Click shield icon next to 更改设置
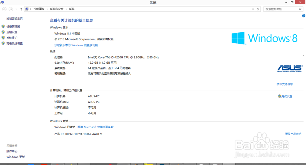This screenshot has height=165, width=306. tap(279, 96)
